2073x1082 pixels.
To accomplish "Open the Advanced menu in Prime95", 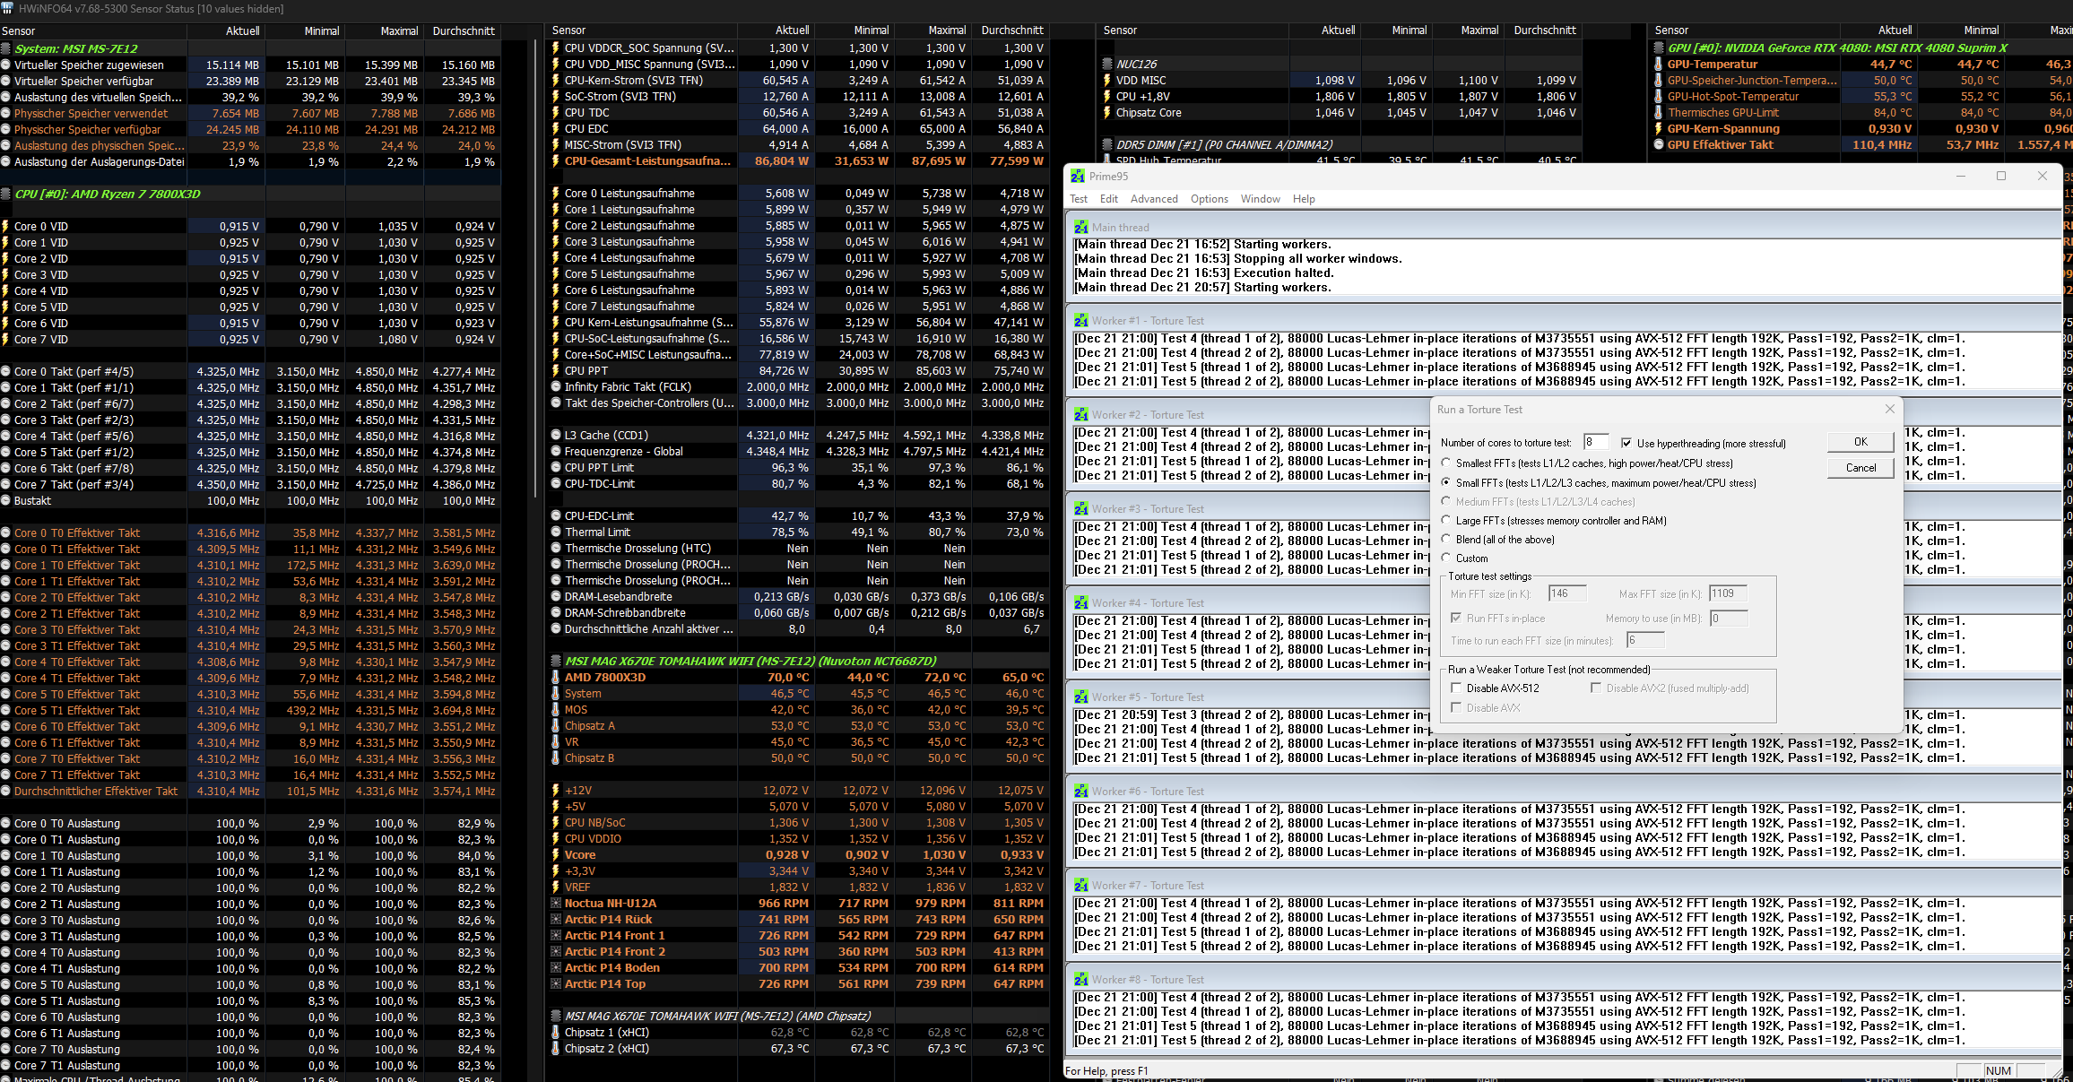I will point(1154,199).
